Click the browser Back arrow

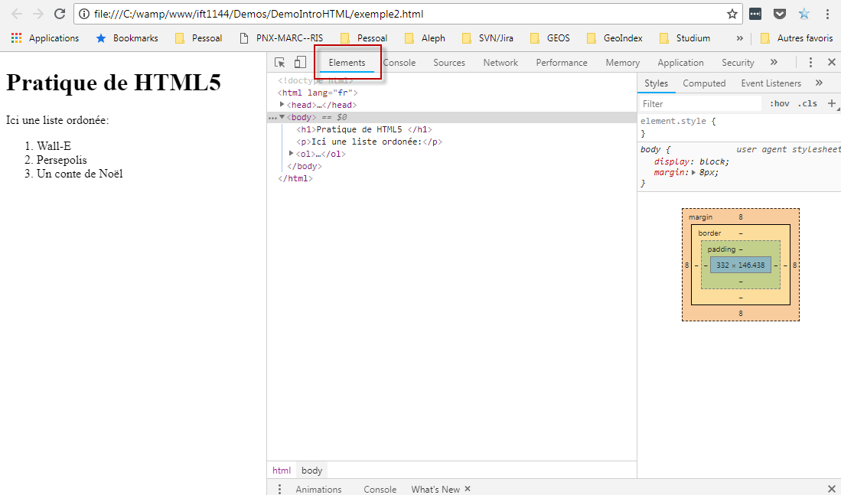tap(16, 14)
